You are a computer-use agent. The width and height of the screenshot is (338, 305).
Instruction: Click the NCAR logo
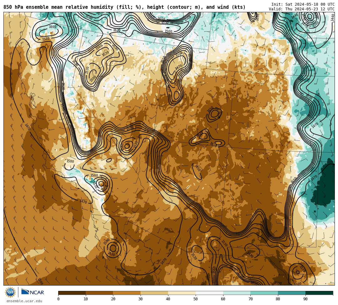click(x=33, y=292)
